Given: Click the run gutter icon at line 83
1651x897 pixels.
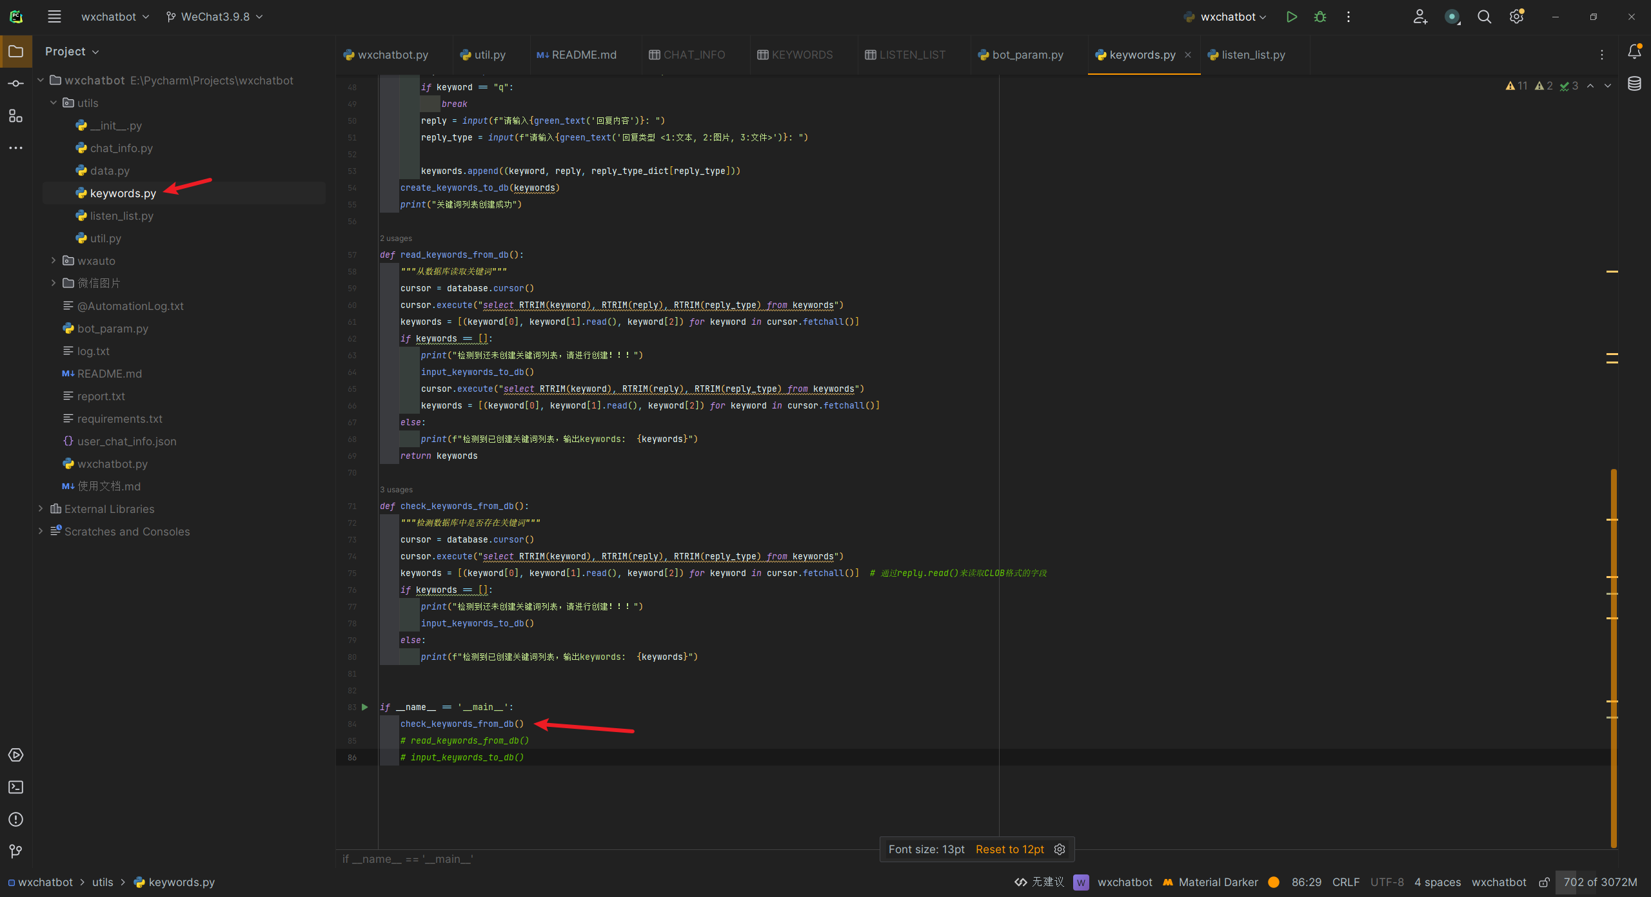Looking at the screenshot, I should 365,707.
